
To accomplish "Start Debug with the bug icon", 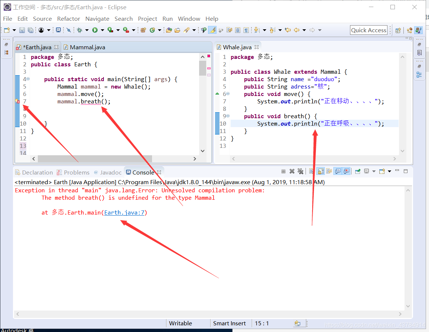I will (80, 30).
